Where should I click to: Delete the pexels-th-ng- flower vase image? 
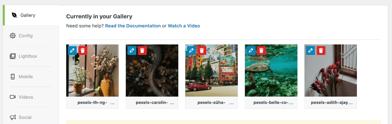coord(83,50)
